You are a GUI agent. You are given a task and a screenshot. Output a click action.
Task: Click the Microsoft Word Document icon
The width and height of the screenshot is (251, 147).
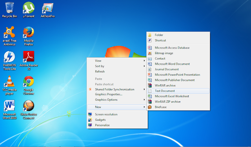(150, 64)
